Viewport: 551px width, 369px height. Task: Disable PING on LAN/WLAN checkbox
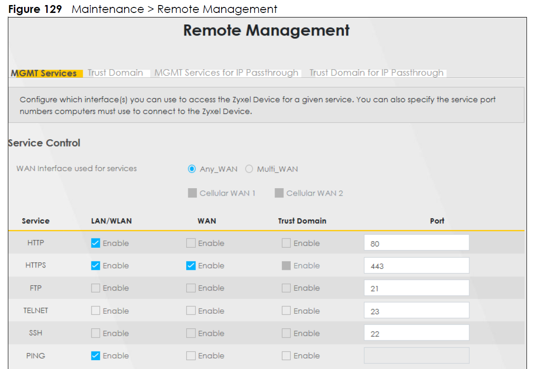point(96,356)
